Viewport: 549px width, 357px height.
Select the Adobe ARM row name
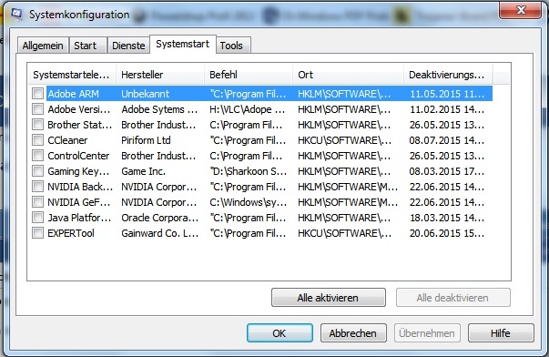point(73,94)
